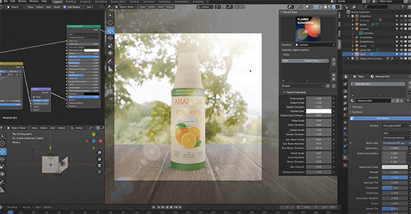Collapse the Flared Properties section
Image resolution: width=411 pixels, height=214 pixels.
[x=284, y=92]
